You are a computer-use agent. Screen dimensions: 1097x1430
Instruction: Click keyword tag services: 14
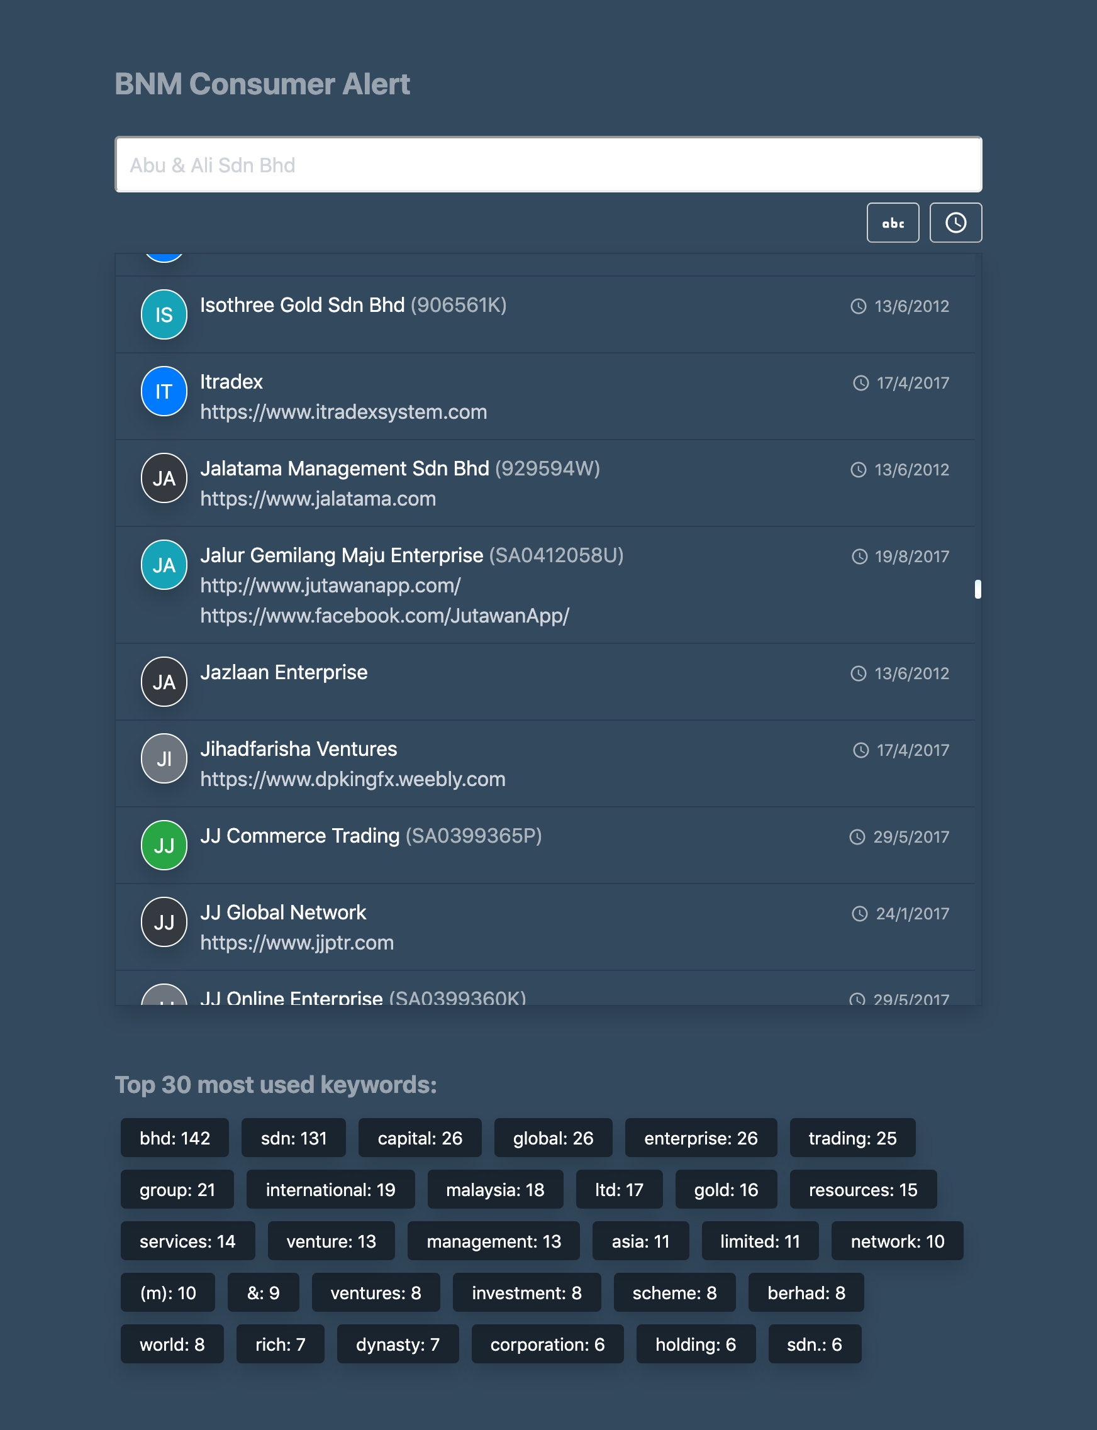pos(187,1241)
